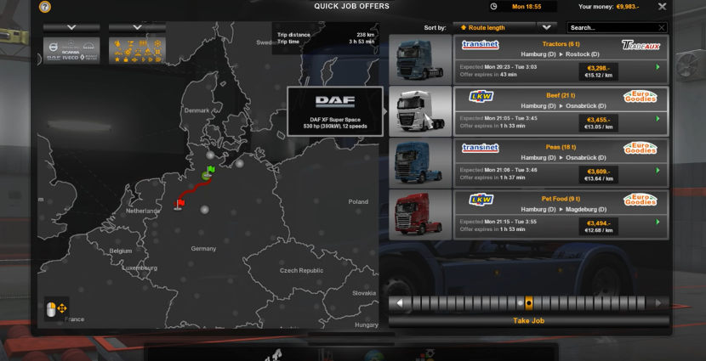706x361 pixels.
Task: Click the map mouse navigation icon
Action: coord(56,308)
